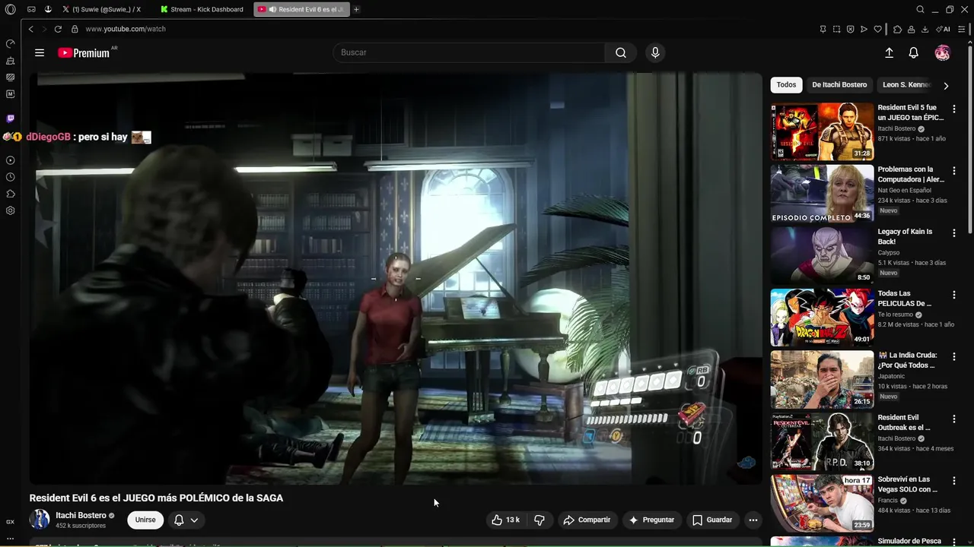Save video with Guardar button
974x547 pixels.
point(712,520)
